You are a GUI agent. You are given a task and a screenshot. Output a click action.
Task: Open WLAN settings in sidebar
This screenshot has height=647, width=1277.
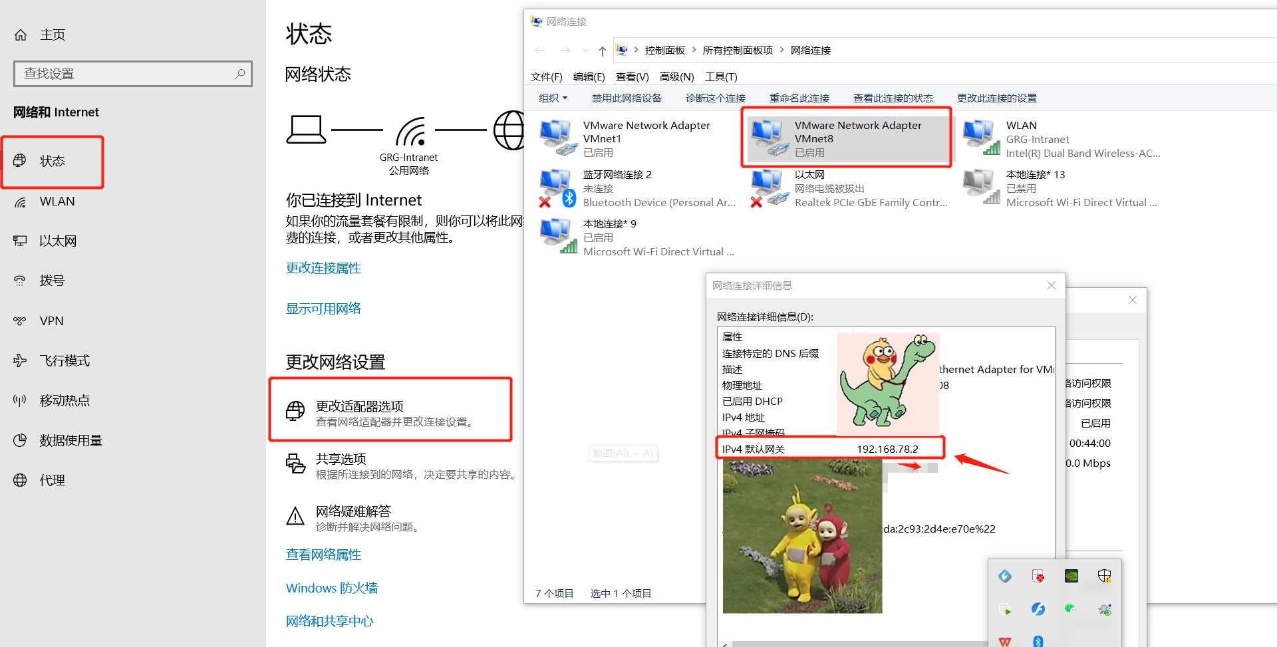[x=44, y=201]
